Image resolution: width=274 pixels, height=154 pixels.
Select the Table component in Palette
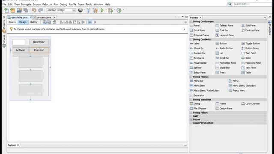pos(246,72)
